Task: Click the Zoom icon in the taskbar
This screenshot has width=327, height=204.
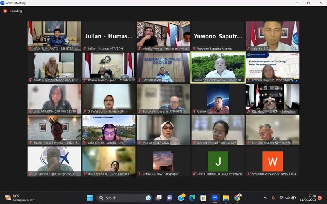Action: tap(215, 198)
